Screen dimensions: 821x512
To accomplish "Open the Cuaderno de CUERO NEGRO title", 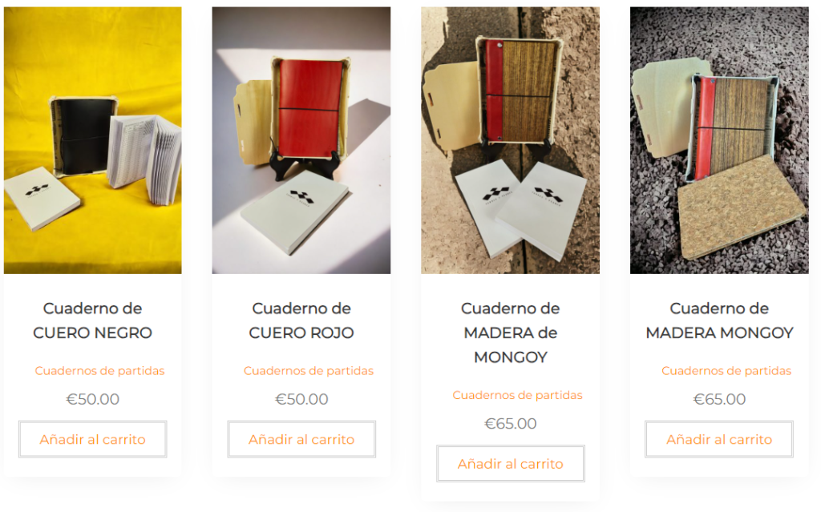I will click(93, 321).
